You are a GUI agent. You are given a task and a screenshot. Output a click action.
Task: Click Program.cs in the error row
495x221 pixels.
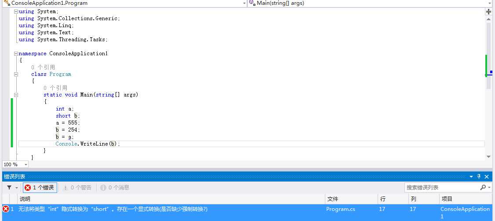click(x=341, y=209)
